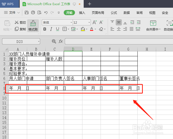Select the Microsoft Office Excel 工作表 tab
Screen dimensions: 173x139
[x=52, y=4]
